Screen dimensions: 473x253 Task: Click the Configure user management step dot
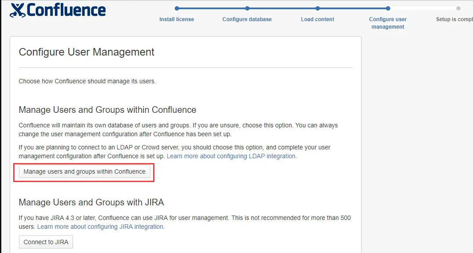(x=388, y=8)
